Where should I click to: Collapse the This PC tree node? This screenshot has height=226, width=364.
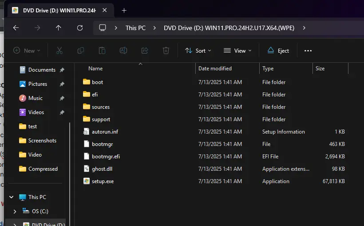12,197
